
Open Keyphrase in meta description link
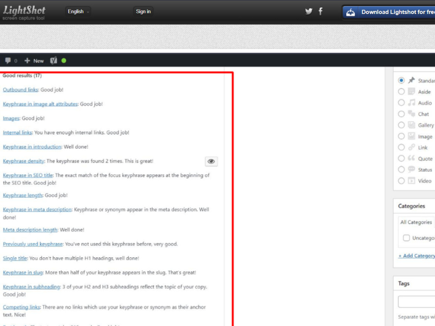coord(37,210)
